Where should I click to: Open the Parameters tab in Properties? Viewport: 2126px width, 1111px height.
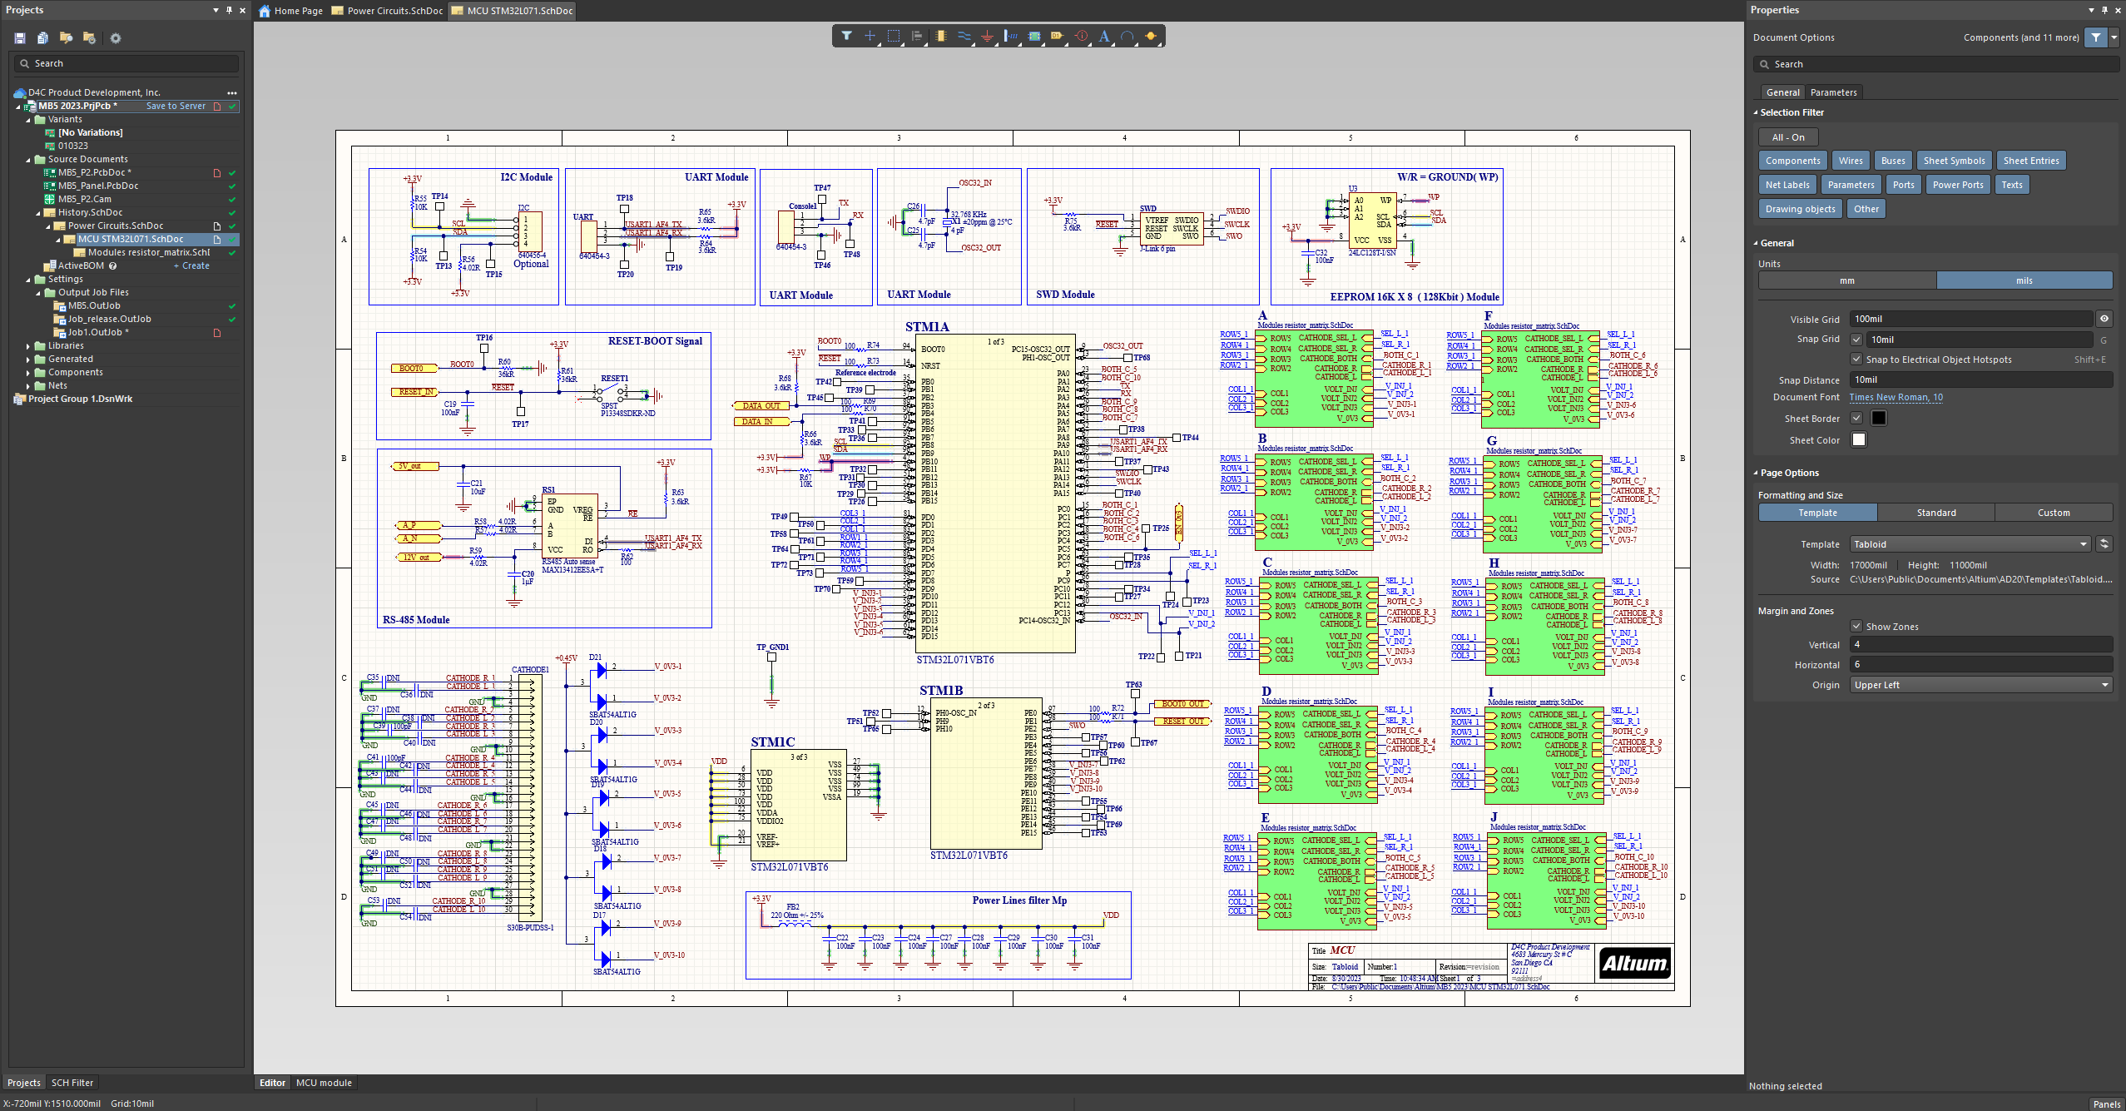point(1833,92)
